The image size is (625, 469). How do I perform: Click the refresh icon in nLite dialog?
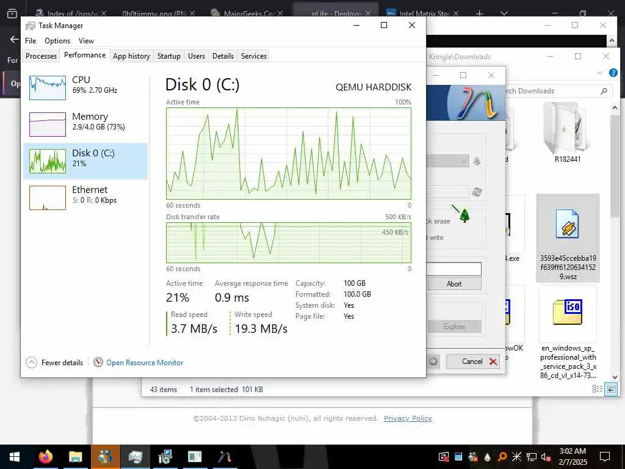tap(477, 192)
